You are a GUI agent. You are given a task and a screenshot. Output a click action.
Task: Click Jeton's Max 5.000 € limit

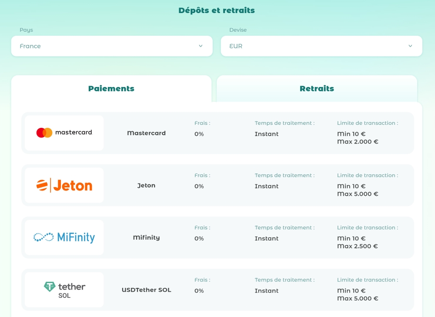pos(358,194)
